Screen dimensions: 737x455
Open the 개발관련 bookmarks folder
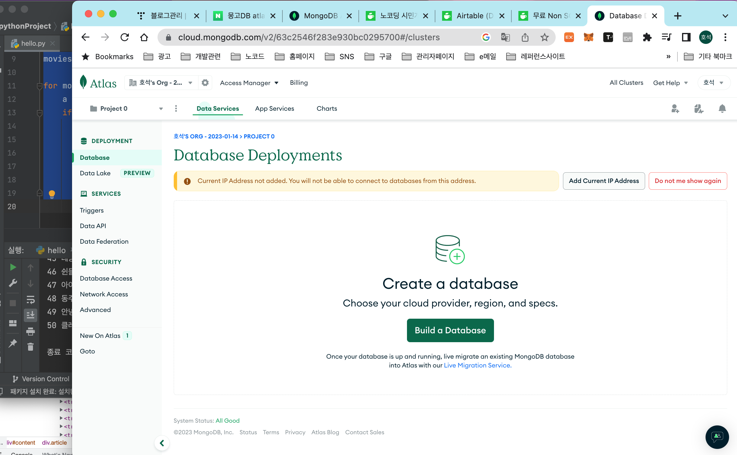pos(201,56)
